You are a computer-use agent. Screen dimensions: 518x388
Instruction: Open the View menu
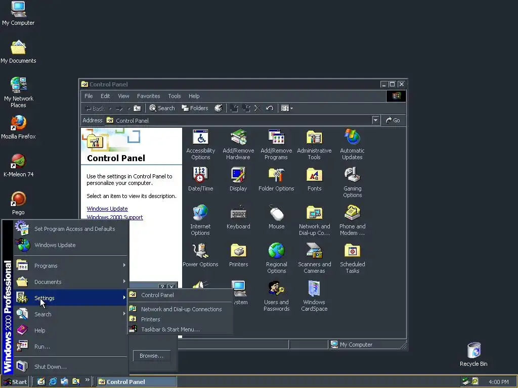[123, 96]
